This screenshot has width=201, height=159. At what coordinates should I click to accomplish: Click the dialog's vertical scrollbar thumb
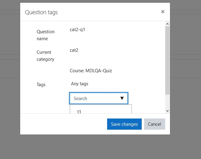tap(167, 60)
